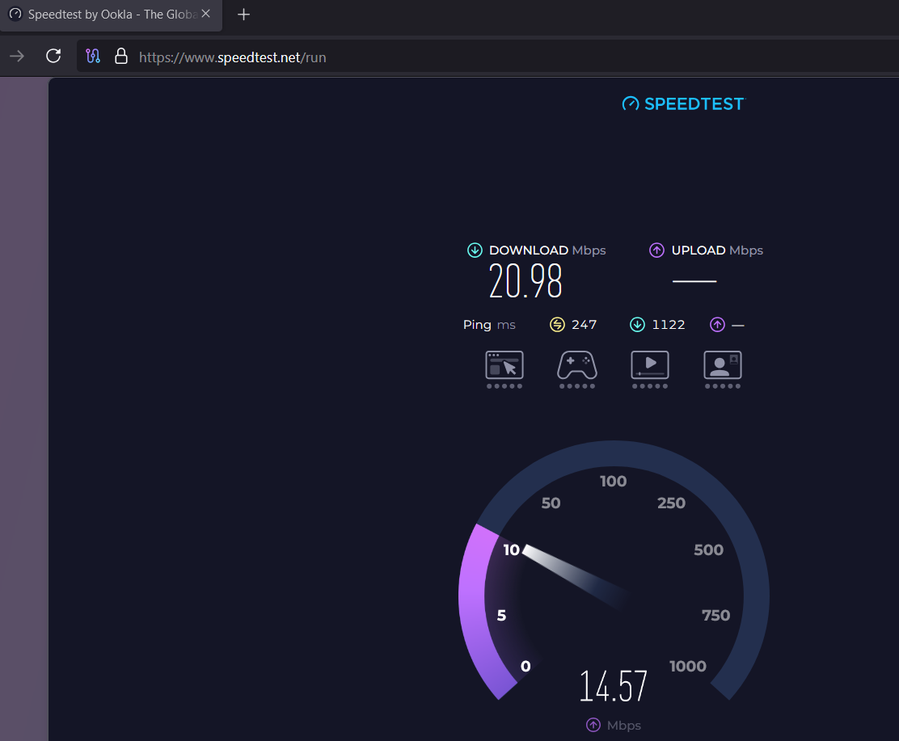
Task: Open site permissions icon in address bar
Action: (x=93, y=57)
